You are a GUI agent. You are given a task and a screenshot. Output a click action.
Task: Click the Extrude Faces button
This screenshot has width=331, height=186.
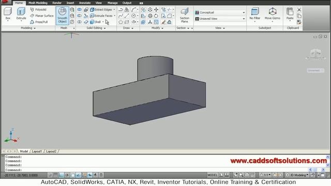coord(101,16)
